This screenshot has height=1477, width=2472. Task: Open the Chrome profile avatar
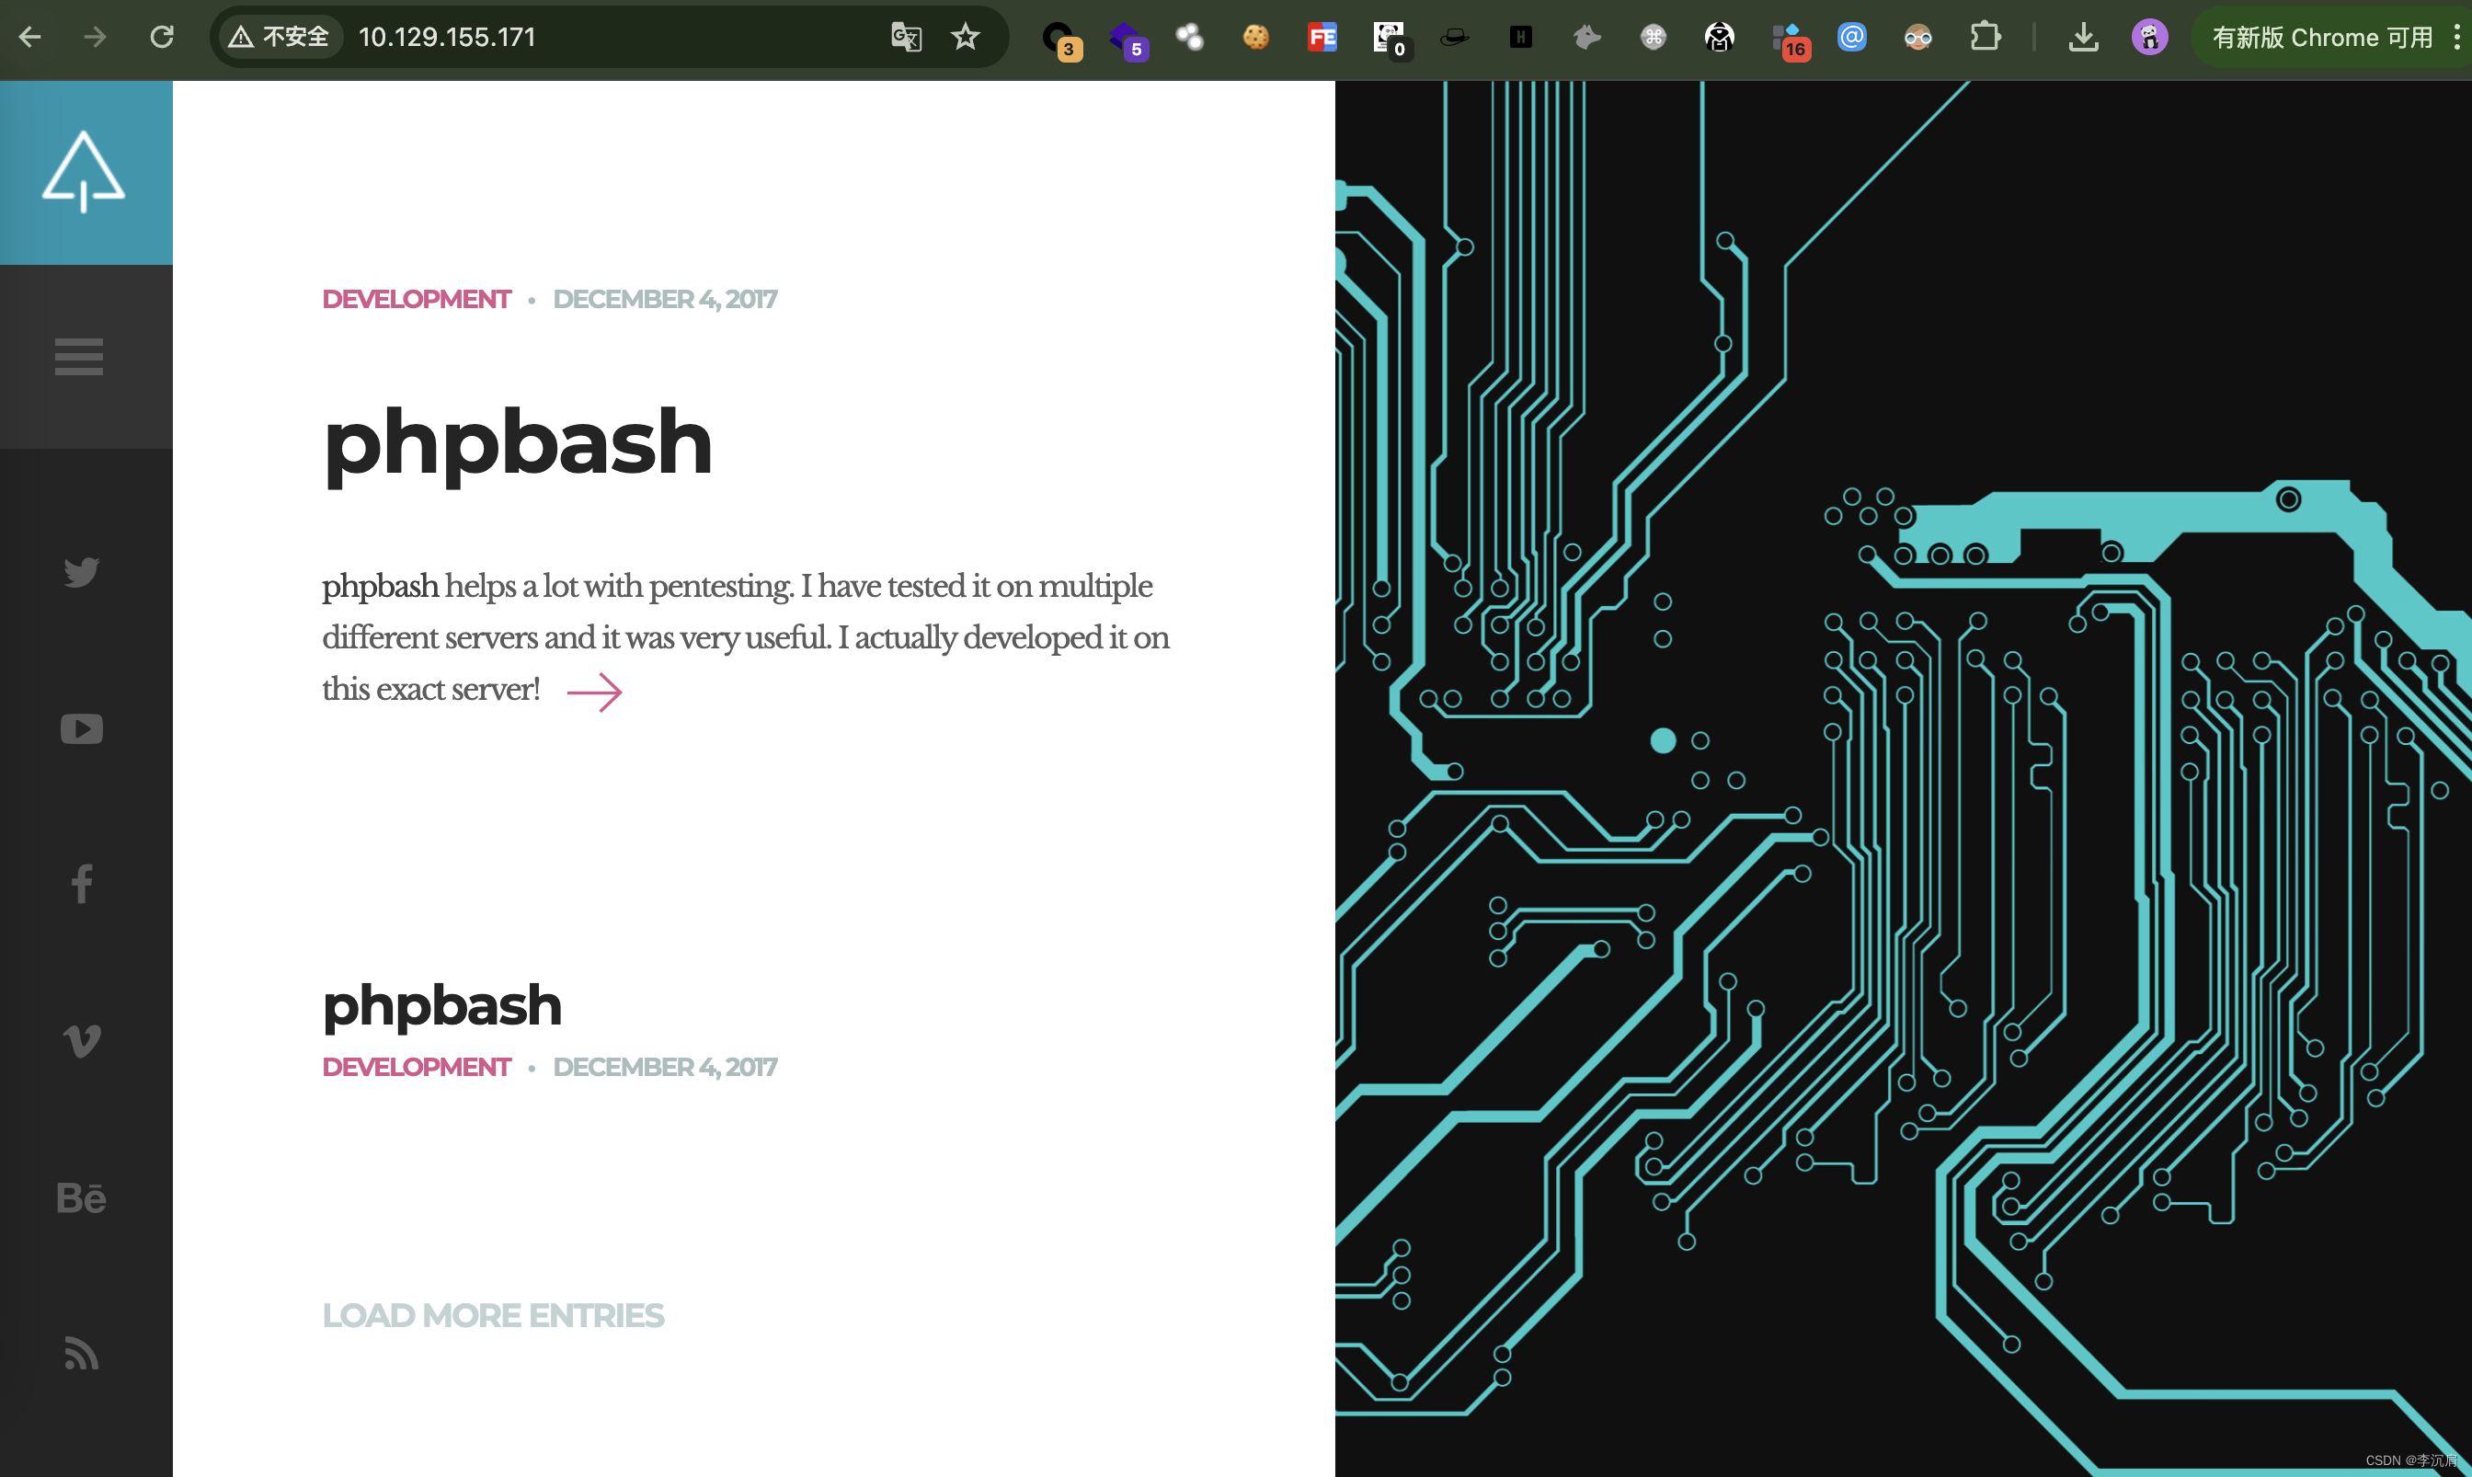tap(2149, 38)
